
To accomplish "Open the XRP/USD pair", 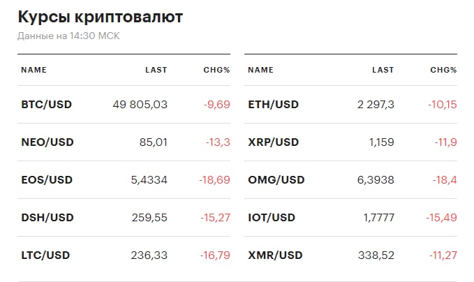I will coord(274,142).
